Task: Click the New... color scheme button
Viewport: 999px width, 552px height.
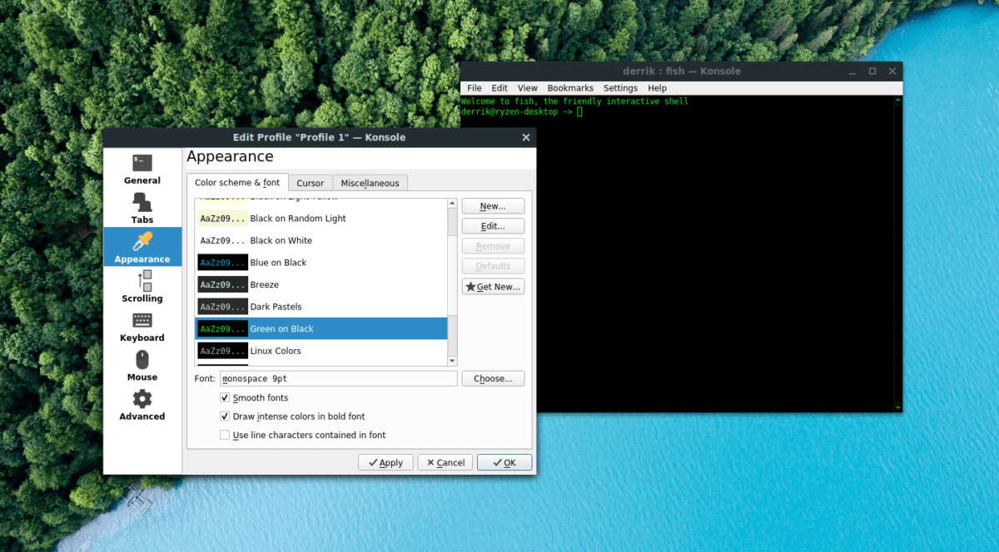Action: coord(493,206)
